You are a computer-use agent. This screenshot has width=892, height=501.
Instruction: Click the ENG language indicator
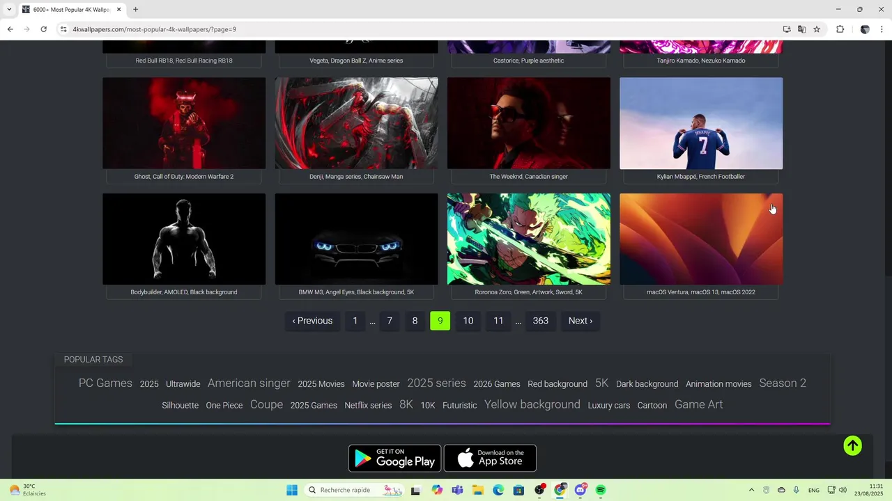[814, 490]
